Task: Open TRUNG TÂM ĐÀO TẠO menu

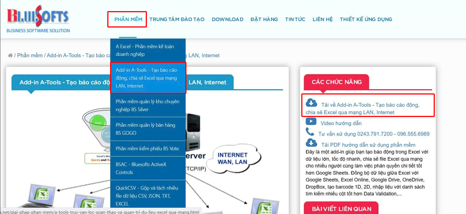Action: tap(177, 19)
